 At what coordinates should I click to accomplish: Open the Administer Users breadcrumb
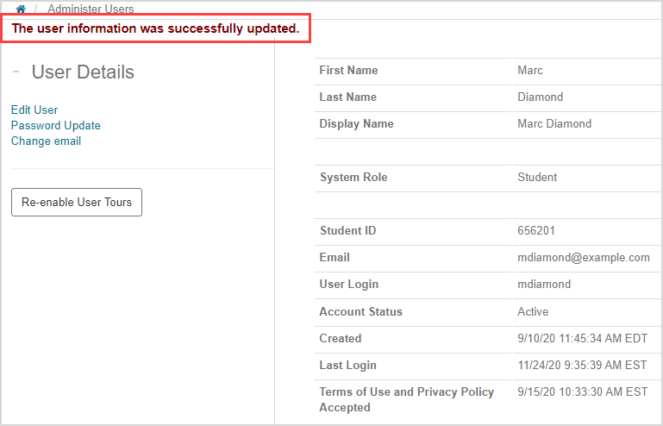point(91,9)
